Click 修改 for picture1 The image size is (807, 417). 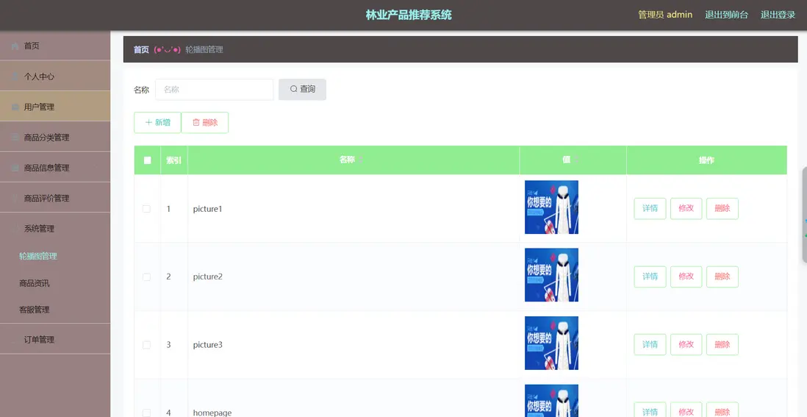tap(686, 209)
